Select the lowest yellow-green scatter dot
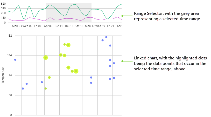The image size is (211, 117). (x=46, y=88)
